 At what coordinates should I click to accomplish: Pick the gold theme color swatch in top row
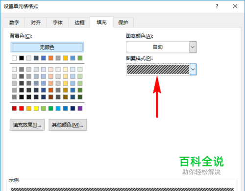pos(65,58)
